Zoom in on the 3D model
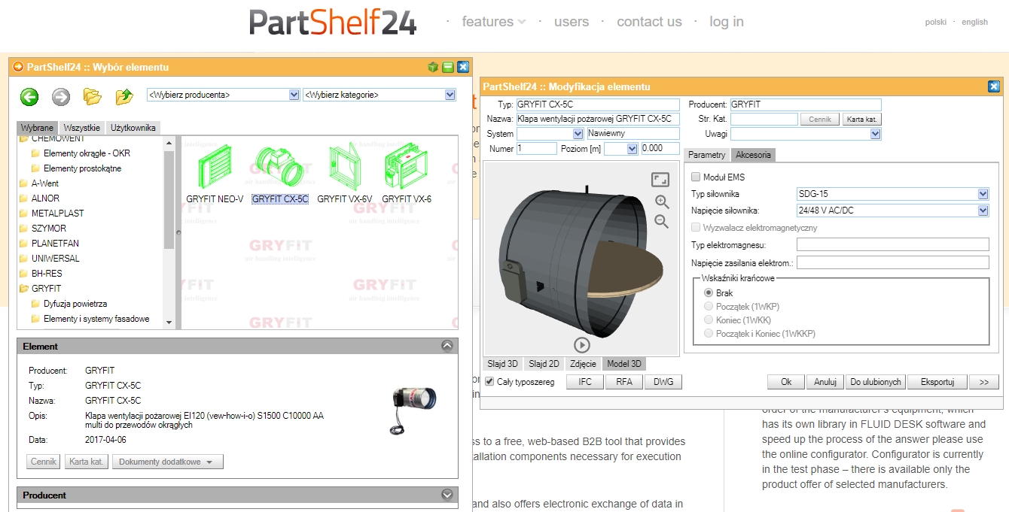This screenshot has width=1009, height=512. 662,201
